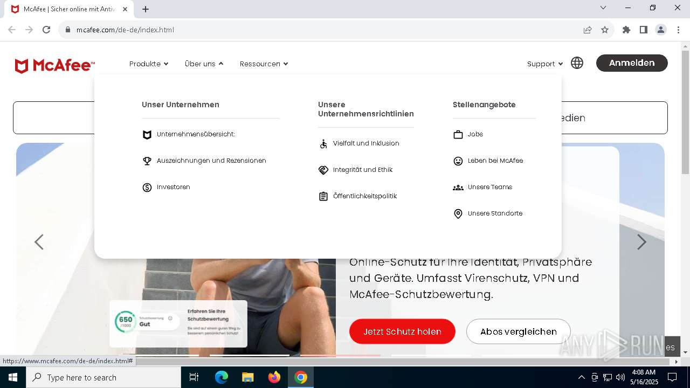Show the next carousel slide
Image resolution: width=690 pixels, height=388 pixels.
(641, 242)
